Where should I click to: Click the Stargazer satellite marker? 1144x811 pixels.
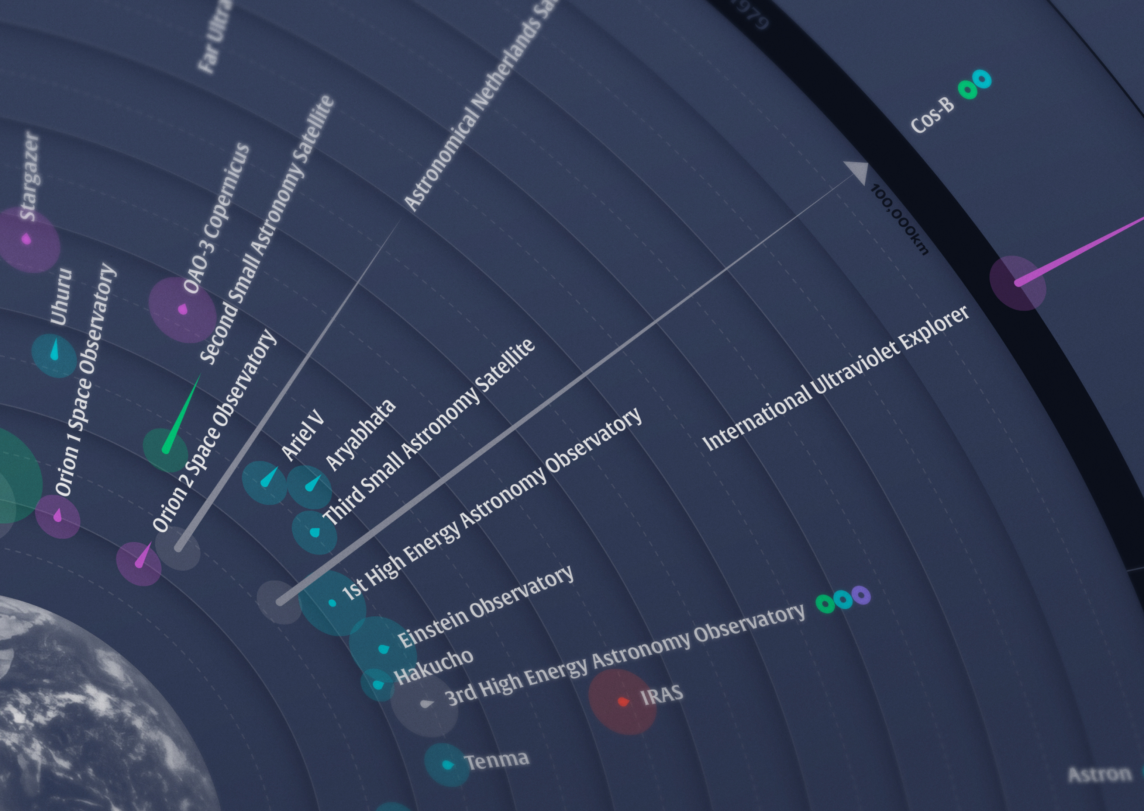coord(26,241)
